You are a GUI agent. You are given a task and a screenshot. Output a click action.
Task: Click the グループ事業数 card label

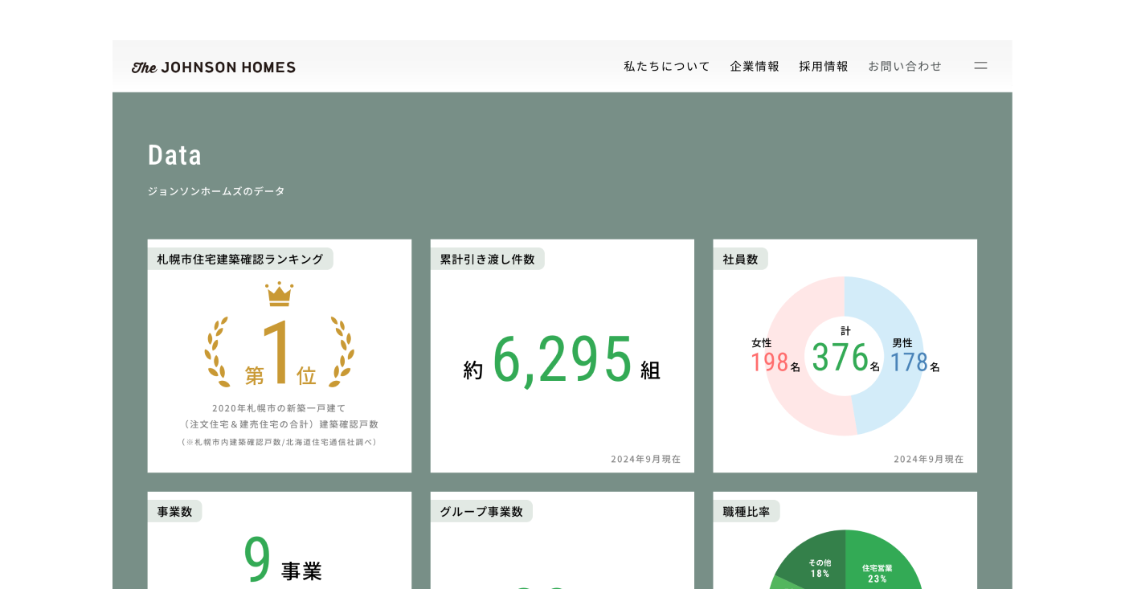coord(481,511)
